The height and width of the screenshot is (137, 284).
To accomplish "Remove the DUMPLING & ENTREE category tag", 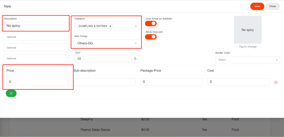I will click(x=110, y=26).
